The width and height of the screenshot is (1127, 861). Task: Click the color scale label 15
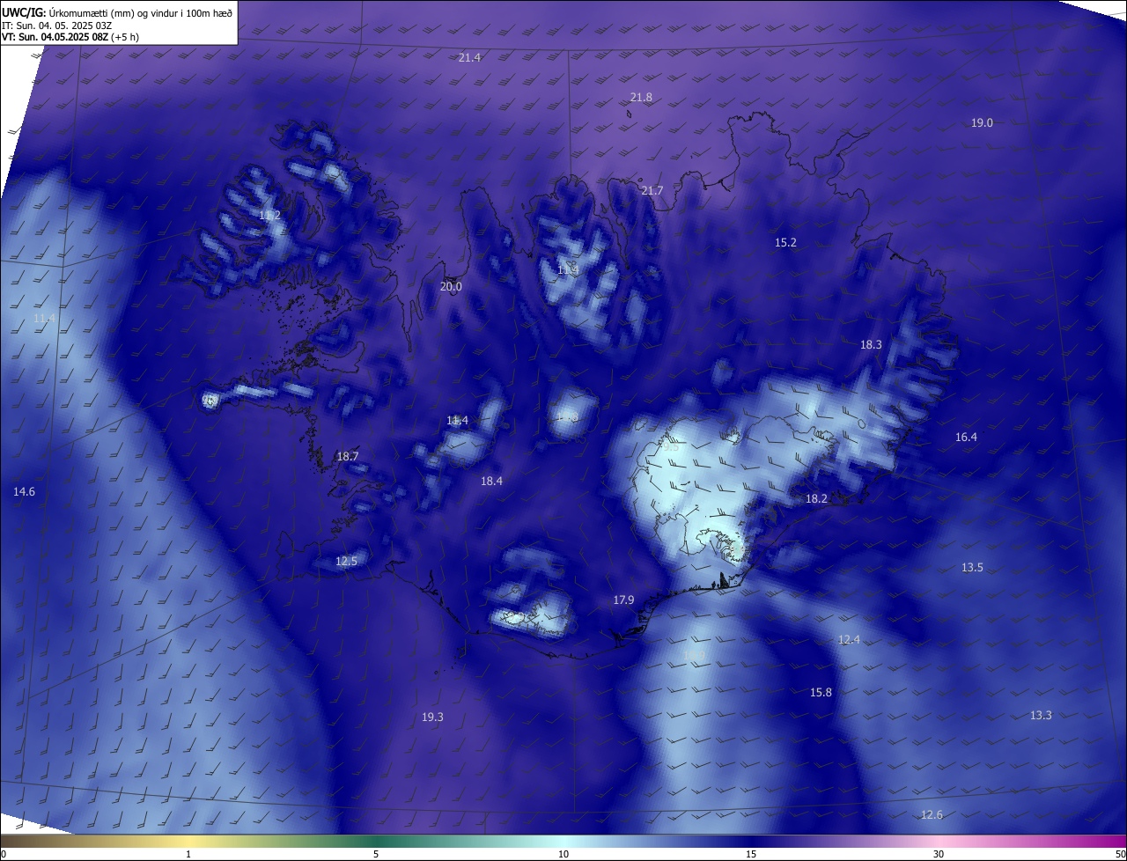pos(751,854)
